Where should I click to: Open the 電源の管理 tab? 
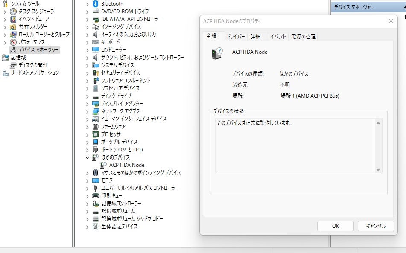coord(304,36)
